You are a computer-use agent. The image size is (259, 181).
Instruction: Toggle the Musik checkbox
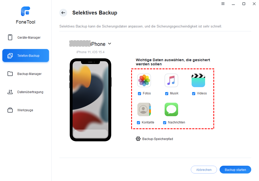click(x=167, y=93)
